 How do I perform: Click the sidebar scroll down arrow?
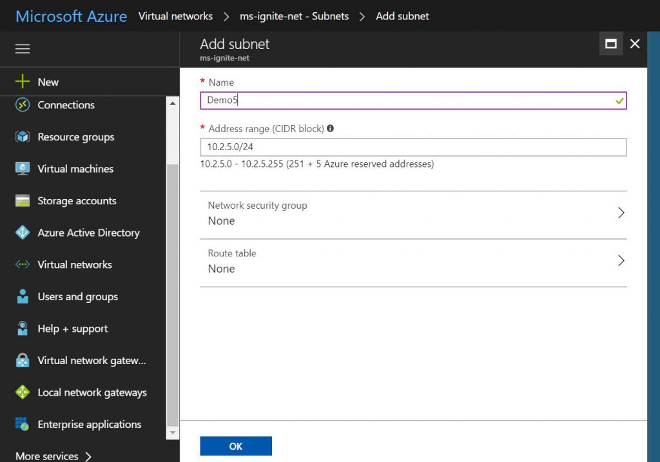click(x=173, y=432)
